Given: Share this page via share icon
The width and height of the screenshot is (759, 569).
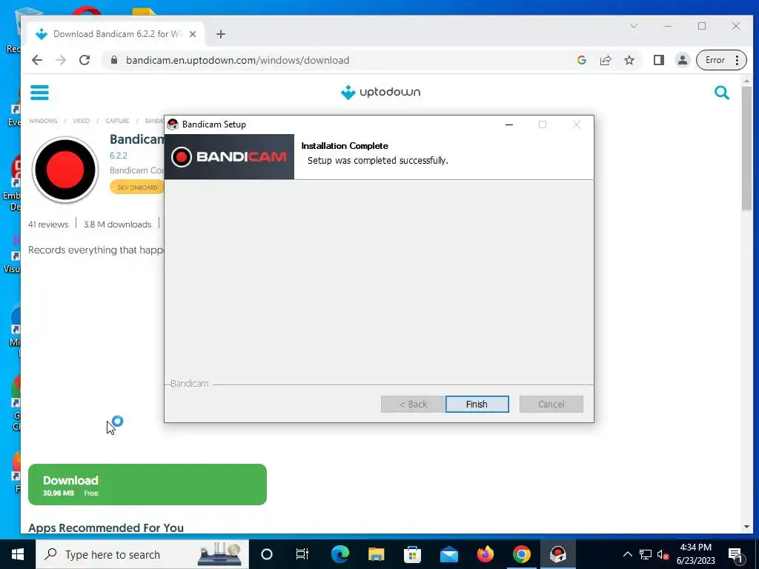Looking at the screenshot, I should click(605, 60).
